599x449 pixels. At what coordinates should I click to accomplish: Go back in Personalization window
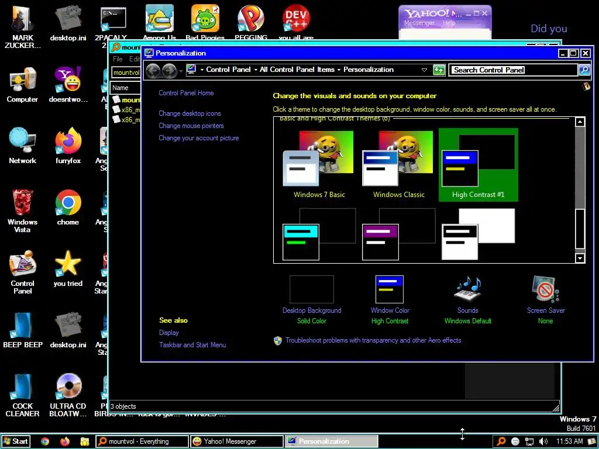click(153, 70)
